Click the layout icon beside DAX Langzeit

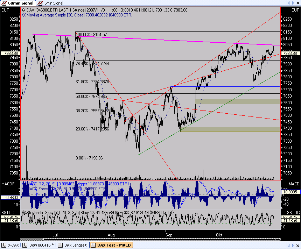tap(60, 245)
